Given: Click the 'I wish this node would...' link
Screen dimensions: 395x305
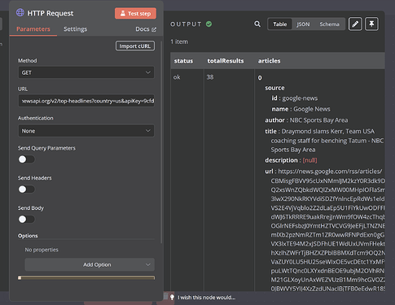Looking at the screenshot, I should click(207, 298).
